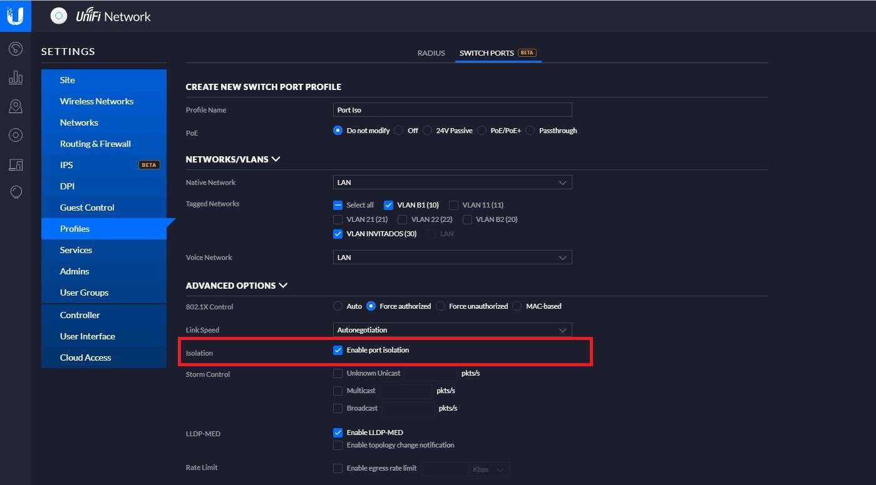Open the Devices circle icon
The width and height of the screenshot is (876, 485).
point(16,135)
